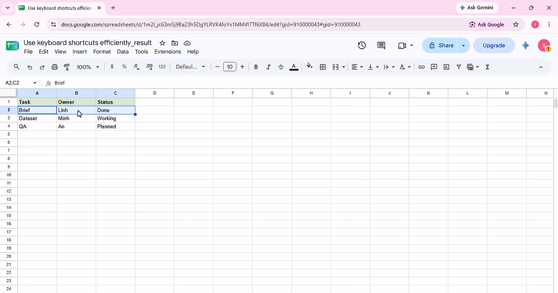
Task: Open the comments panel icon
Action: point(381,45)
